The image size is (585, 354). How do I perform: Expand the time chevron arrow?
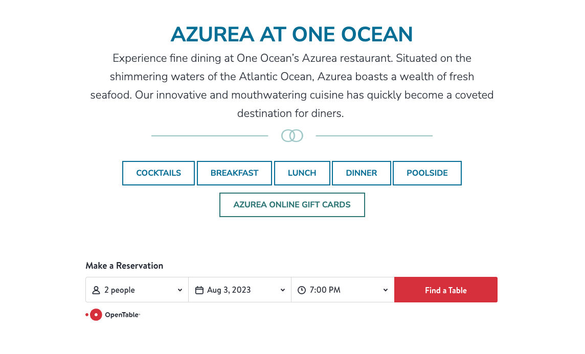pos(386,290)
